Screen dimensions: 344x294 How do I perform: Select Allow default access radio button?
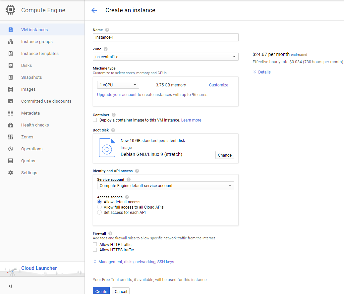[99, 202]
